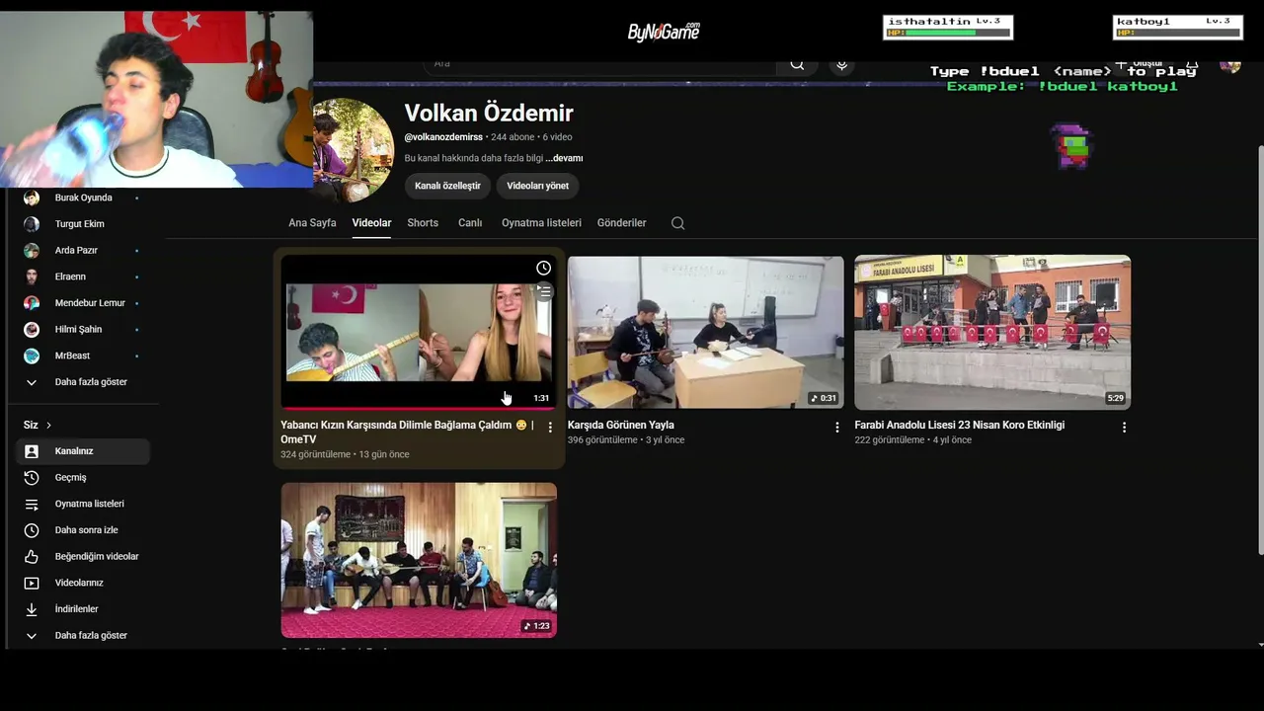Viewport: 1264px width, 711px height.
Task: Play the classroom thumbnail of Karşıda Görünen Yayla
Action: 706,332
